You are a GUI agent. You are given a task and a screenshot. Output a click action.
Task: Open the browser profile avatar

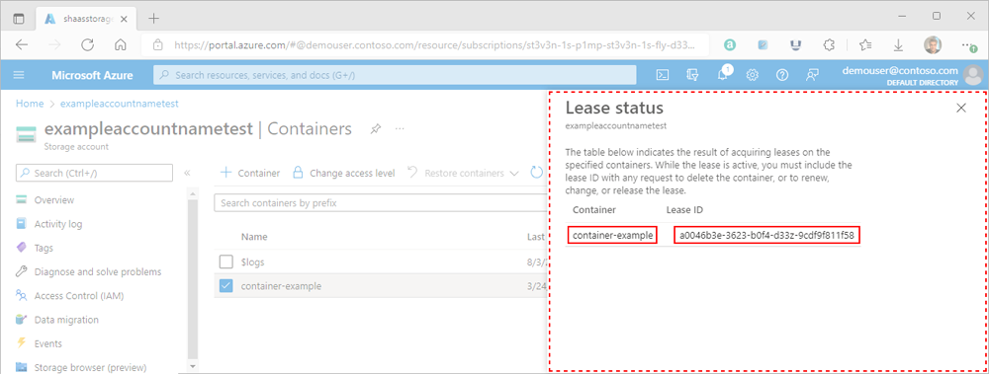click(x=933, y=44)
